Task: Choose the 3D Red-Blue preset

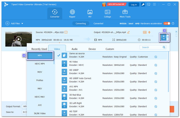Action: pos(111,97)
